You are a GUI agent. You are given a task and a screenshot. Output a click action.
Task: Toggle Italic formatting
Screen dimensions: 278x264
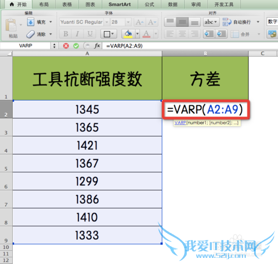point(77,34)
